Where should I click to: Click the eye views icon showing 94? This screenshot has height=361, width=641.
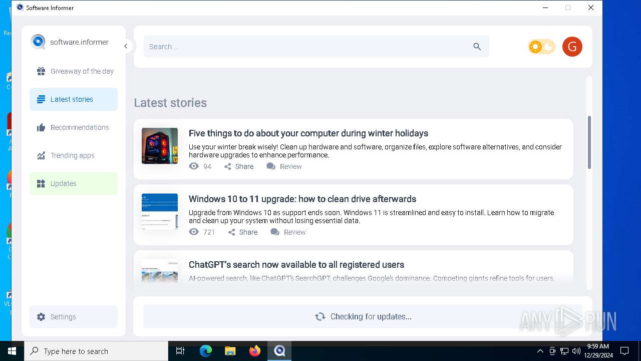[x=194, y=166]
